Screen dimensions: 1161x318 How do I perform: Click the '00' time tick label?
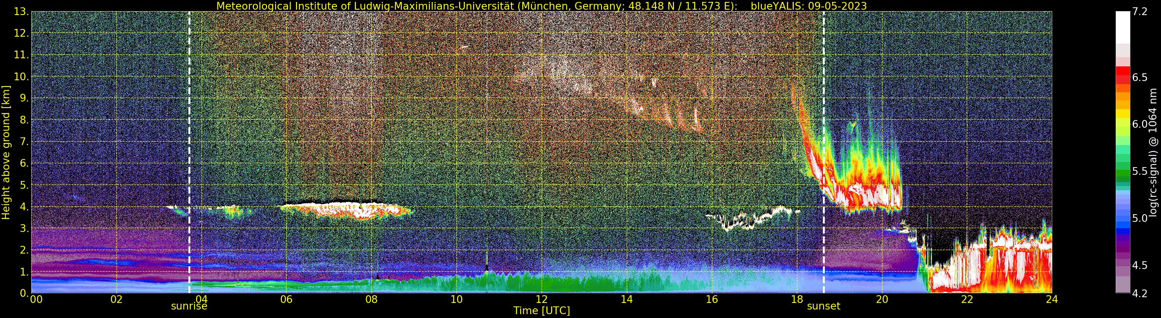pos(36,299)
